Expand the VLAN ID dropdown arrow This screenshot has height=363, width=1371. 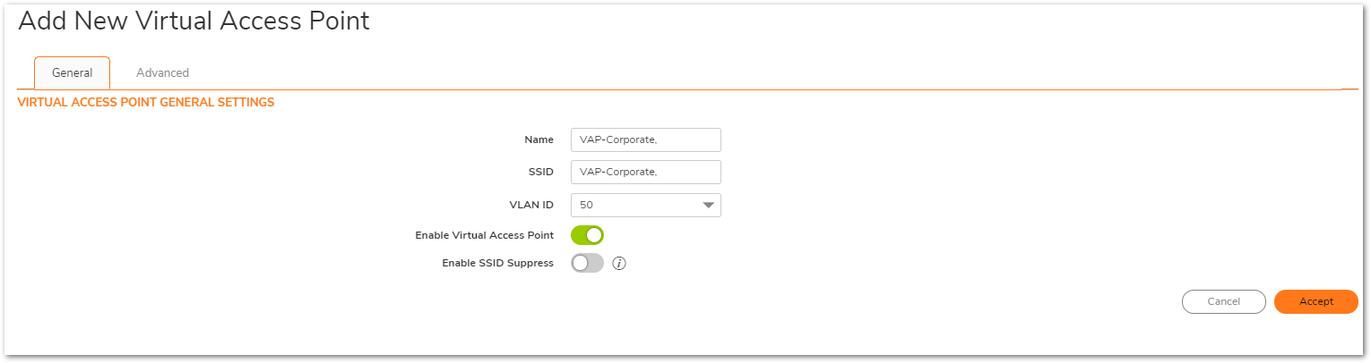(708, 206)
